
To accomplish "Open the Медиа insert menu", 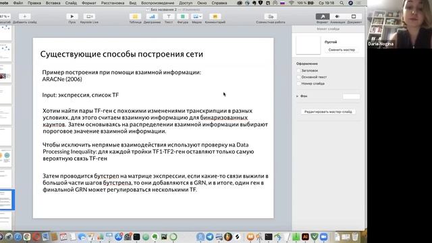I will [196, 16].
